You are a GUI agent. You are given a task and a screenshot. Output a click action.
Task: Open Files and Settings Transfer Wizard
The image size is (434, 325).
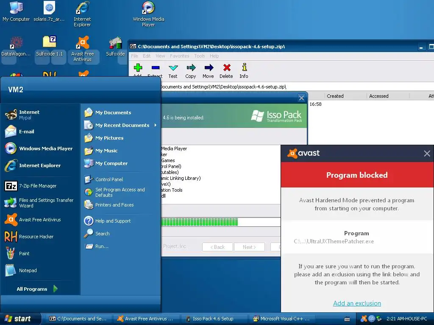point(40,203)
